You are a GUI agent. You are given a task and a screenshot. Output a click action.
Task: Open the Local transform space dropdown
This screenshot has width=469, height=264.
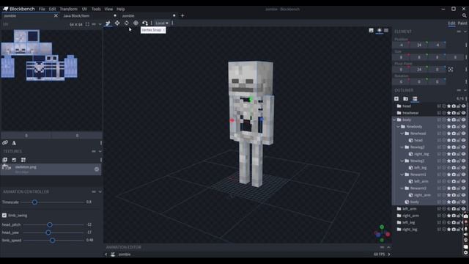pyautogui.click(x=162, y=23)
